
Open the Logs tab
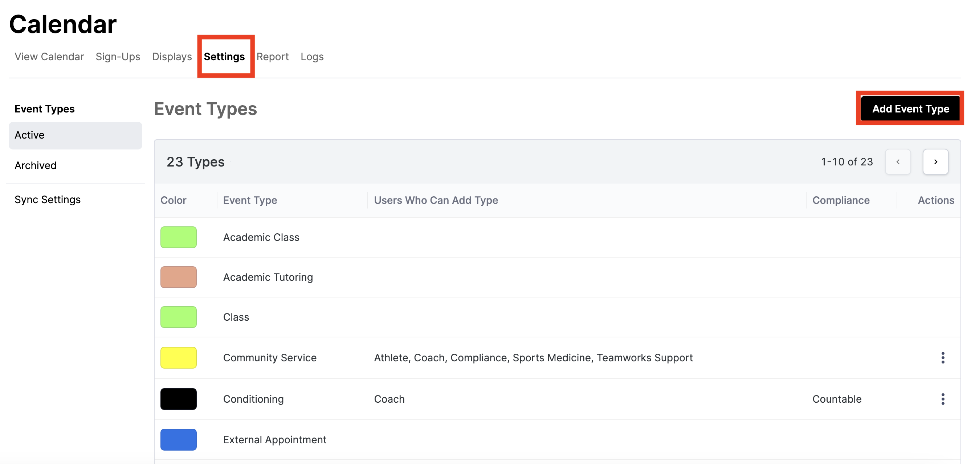312,57
